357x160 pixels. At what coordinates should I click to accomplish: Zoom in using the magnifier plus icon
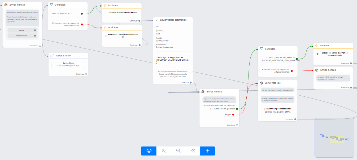coord(164,151)
